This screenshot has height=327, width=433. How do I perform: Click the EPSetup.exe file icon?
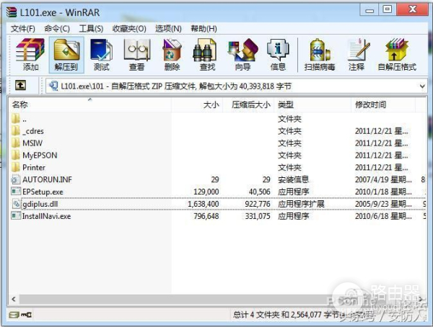pos(16,192)
